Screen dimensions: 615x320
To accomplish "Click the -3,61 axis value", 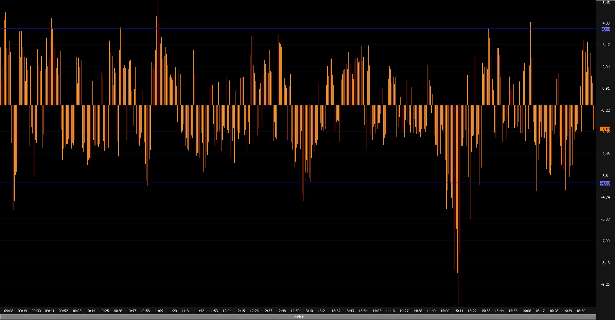I will [x=605, y=176].
